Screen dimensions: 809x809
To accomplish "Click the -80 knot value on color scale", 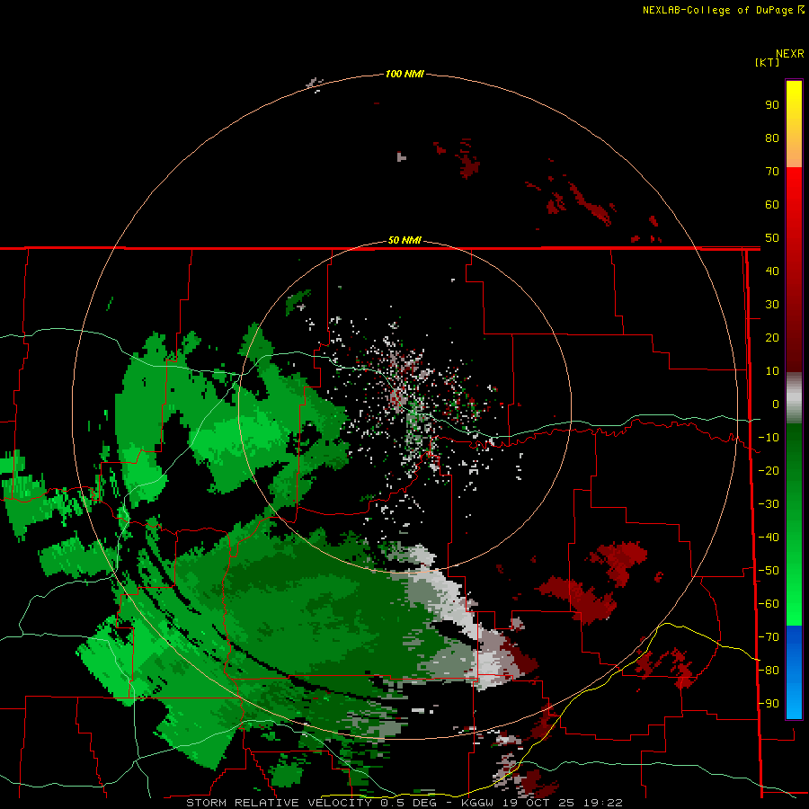I will click(769, 671).
